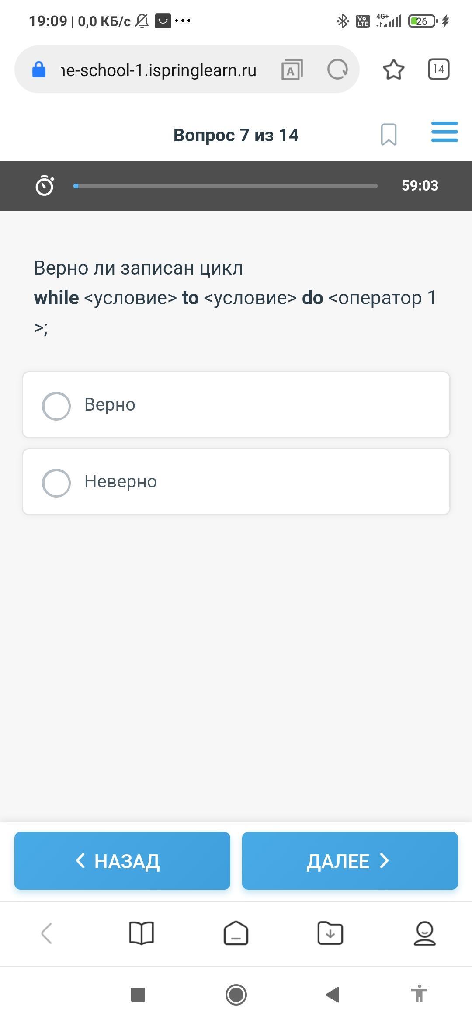Open browser profile account icon
Screen dimensions: 472x1023
(x=424, y=933)
